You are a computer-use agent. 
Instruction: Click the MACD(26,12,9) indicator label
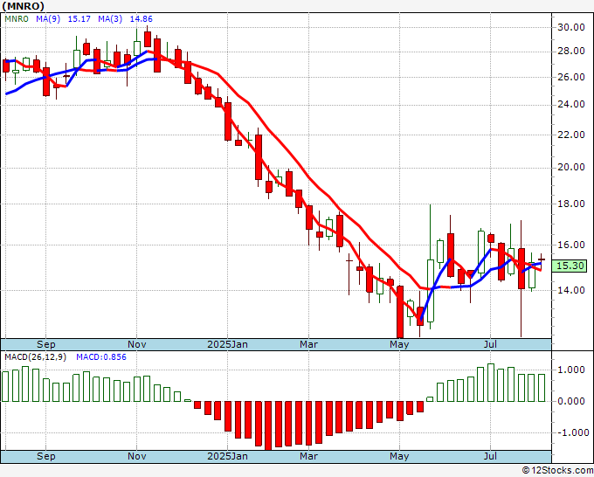pos(35,357)
